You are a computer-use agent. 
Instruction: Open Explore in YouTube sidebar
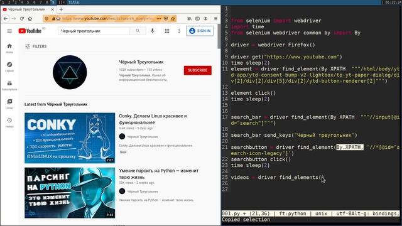(x=9, y=67)
